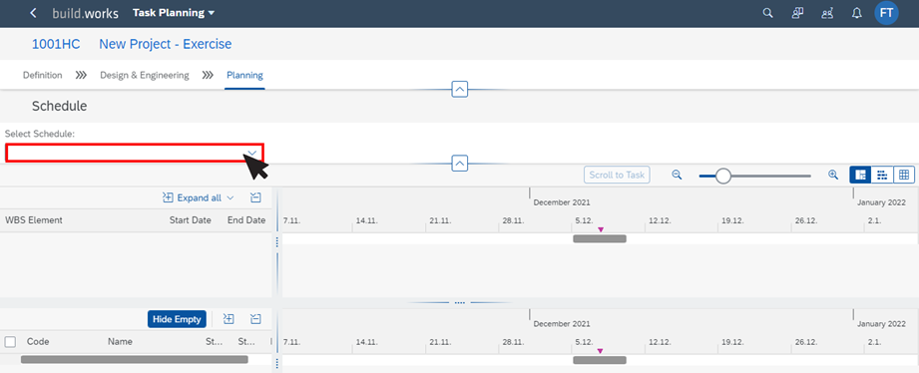Click the Hide Empty button

point(177,319)
